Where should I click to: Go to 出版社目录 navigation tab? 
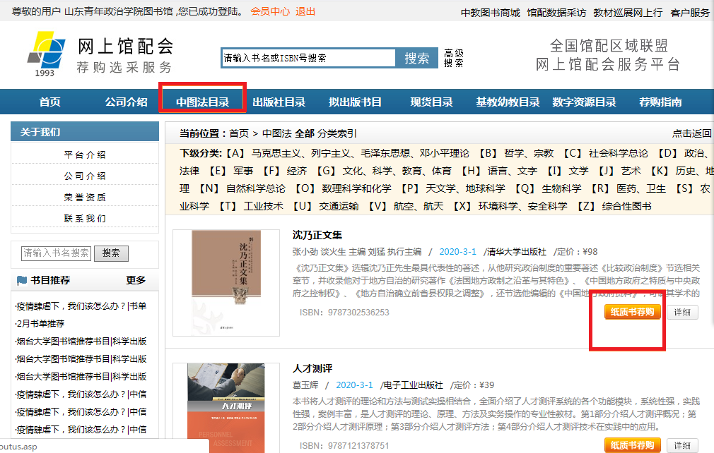(279, 102)
